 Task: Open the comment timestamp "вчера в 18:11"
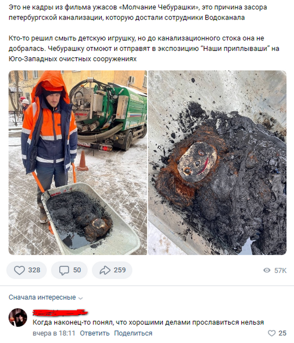54,333
